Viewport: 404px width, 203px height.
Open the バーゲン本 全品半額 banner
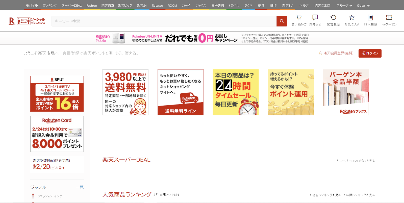coord(346,92)
